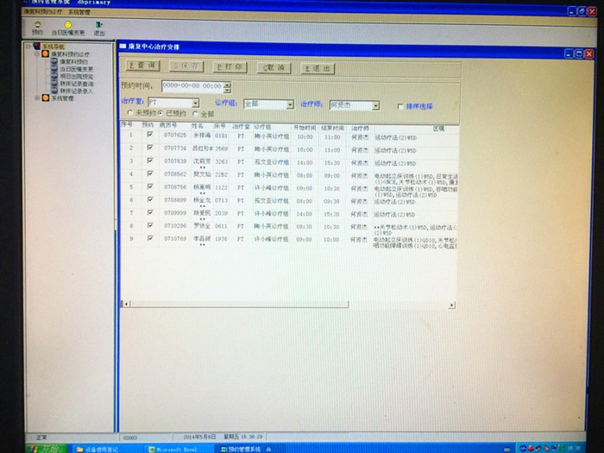Click the icon next to 康复科预约
The width and height of the screenshot is (604, 453).
click(x=54, y=61)
